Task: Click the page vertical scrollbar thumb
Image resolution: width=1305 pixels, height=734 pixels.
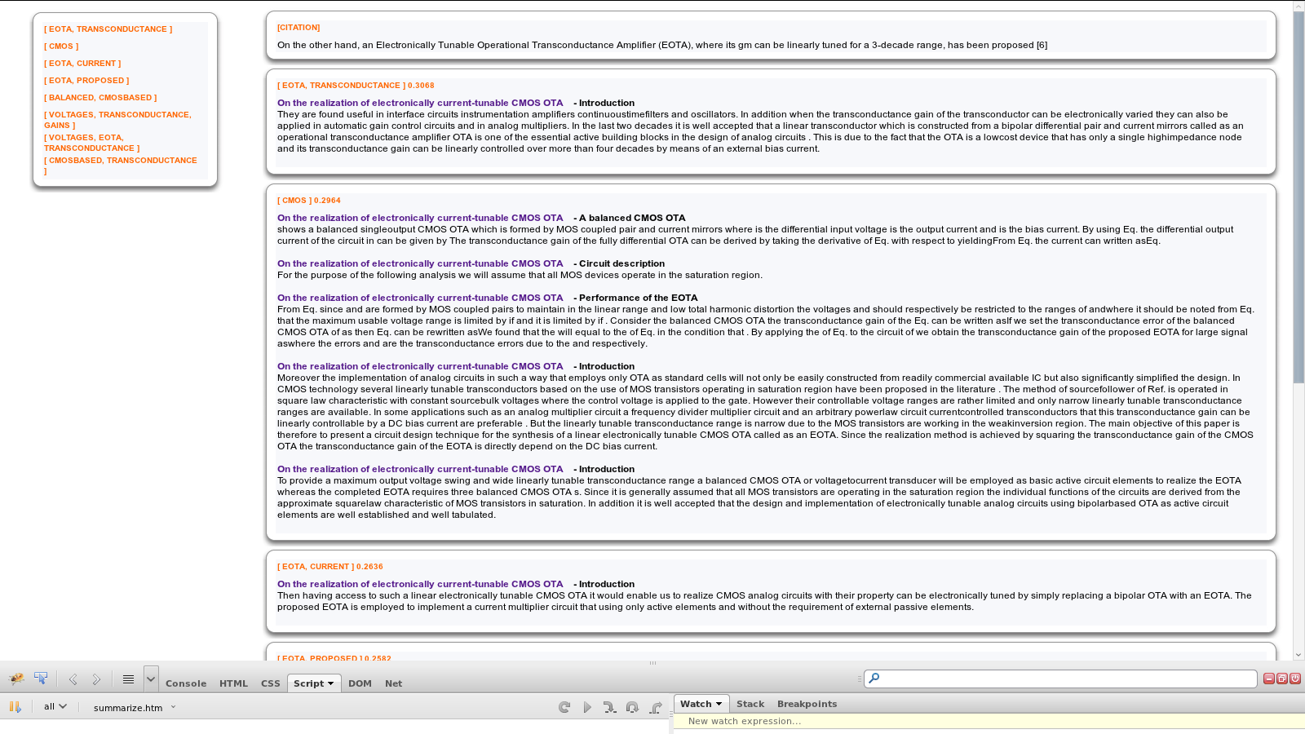Action: pos(1298,197)
